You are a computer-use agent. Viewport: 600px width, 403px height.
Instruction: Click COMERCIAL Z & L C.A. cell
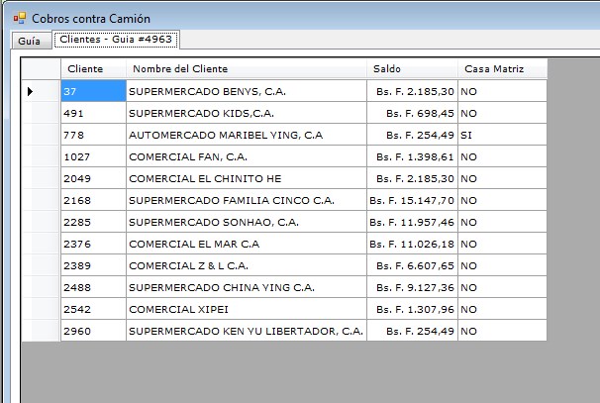[x=247, y=265]
